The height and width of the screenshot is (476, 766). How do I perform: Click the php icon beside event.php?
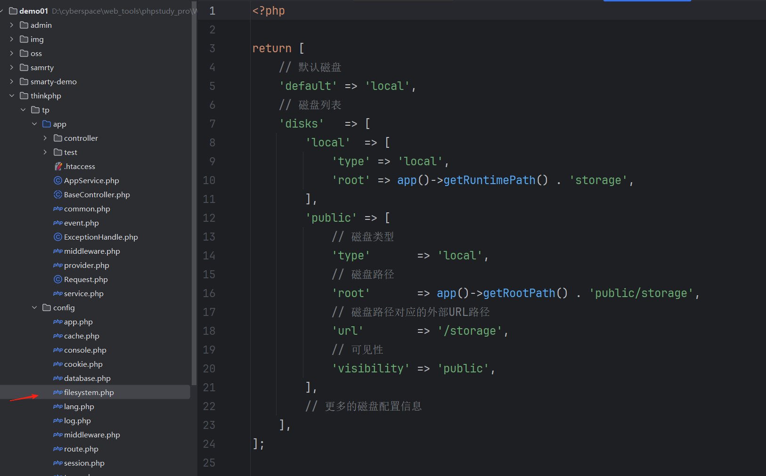pos(58,223)
